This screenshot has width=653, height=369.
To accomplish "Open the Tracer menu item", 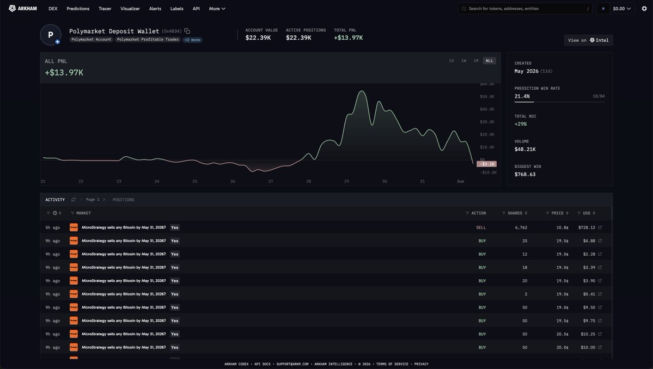I will click(x=105, y=8).
